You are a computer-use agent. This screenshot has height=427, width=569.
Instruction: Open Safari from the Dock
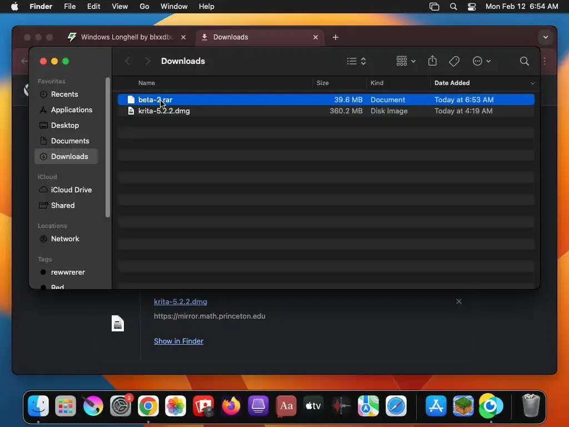click(x=396, y=405)
